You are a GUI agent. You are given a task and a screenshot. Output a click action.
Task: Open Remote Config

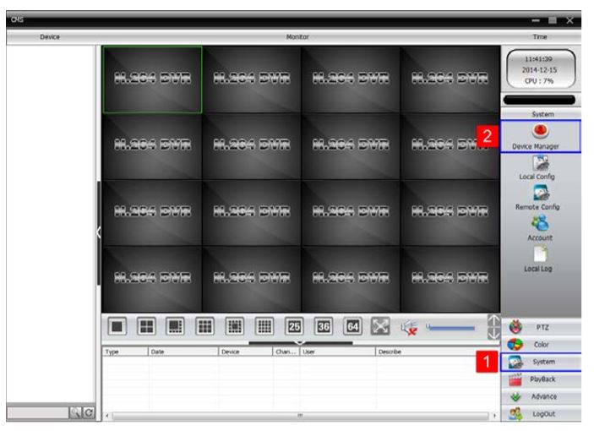[x=538, y=198]
